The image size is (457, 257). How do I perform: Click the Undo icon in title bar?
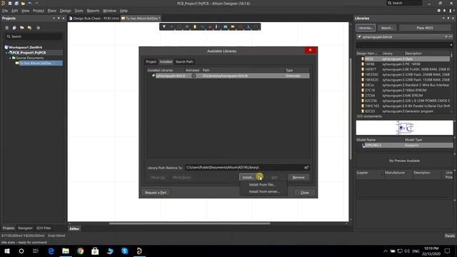coord(30,3)
